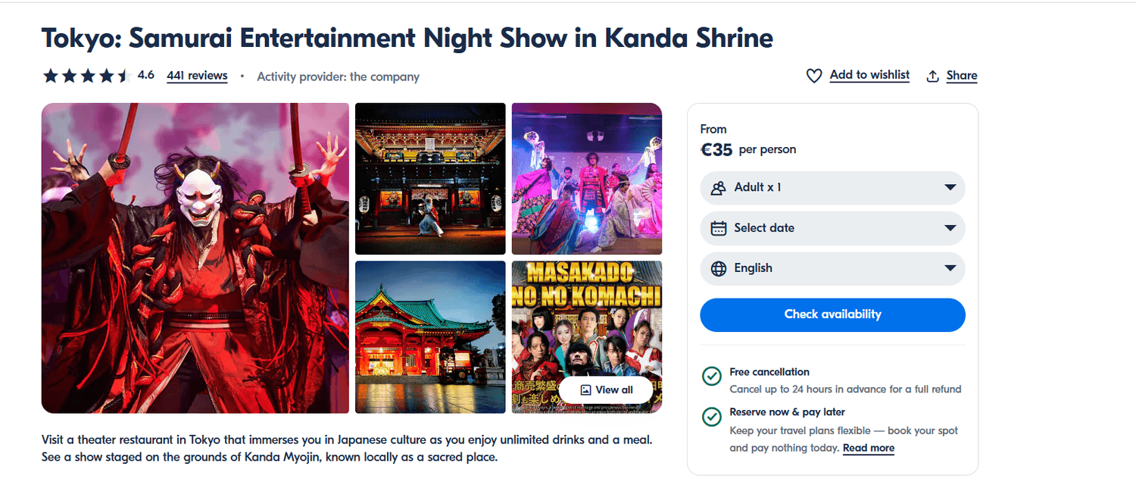Follow the Read more link
1136x488 pixels.
[x=868, y=448]
